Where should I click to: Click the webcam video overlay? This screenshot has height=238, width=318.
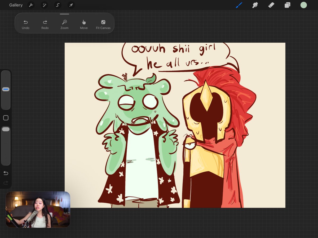[x=38, y=209]
